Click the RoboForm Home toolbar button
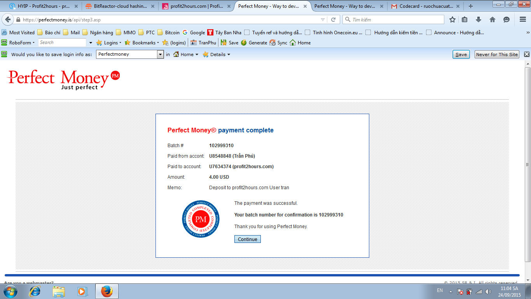 click(300, 43)
